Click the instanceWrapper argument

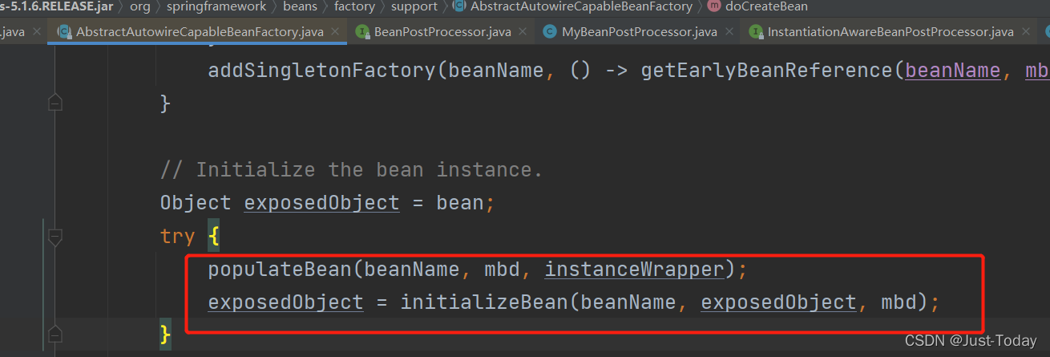click(635, 270)
